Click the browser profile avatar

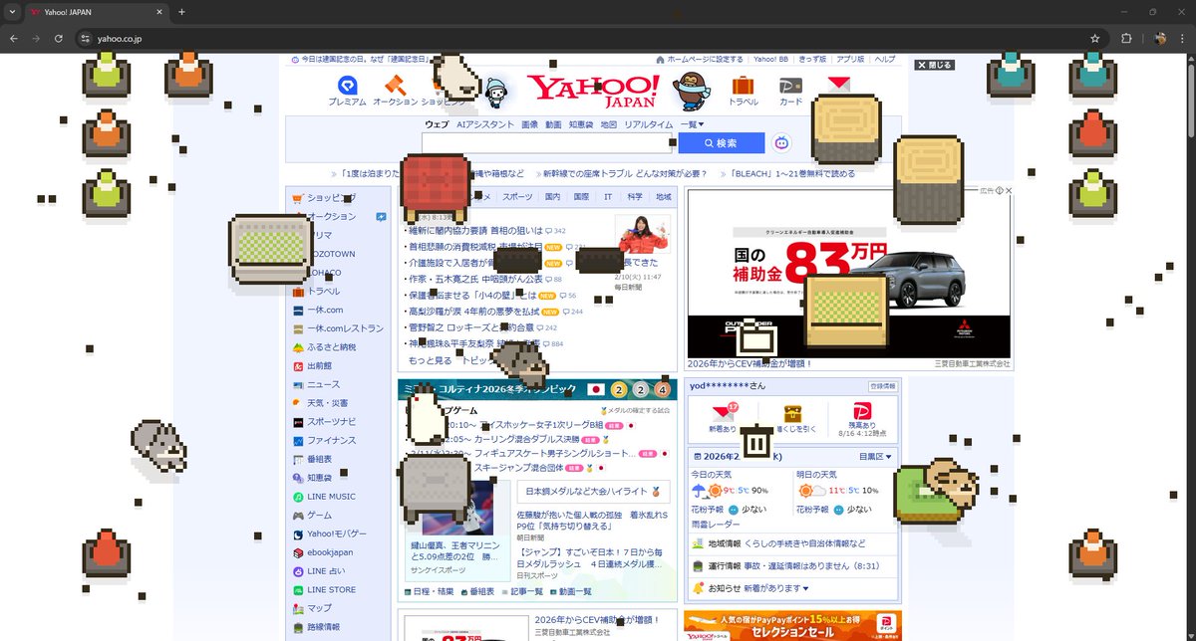pos(1160,38)
